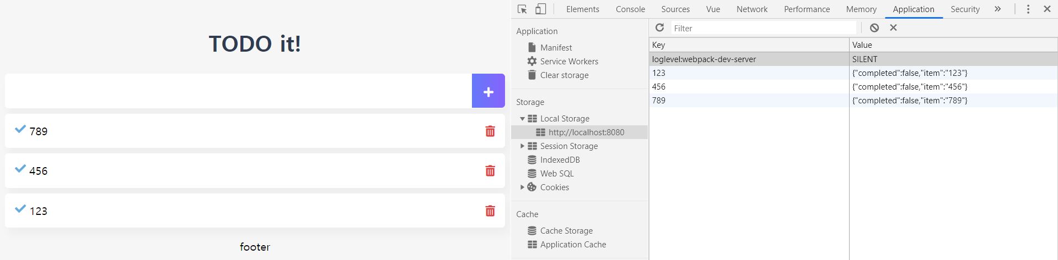
Task: Add todo with the plus button
Action: tap(488, 91)
